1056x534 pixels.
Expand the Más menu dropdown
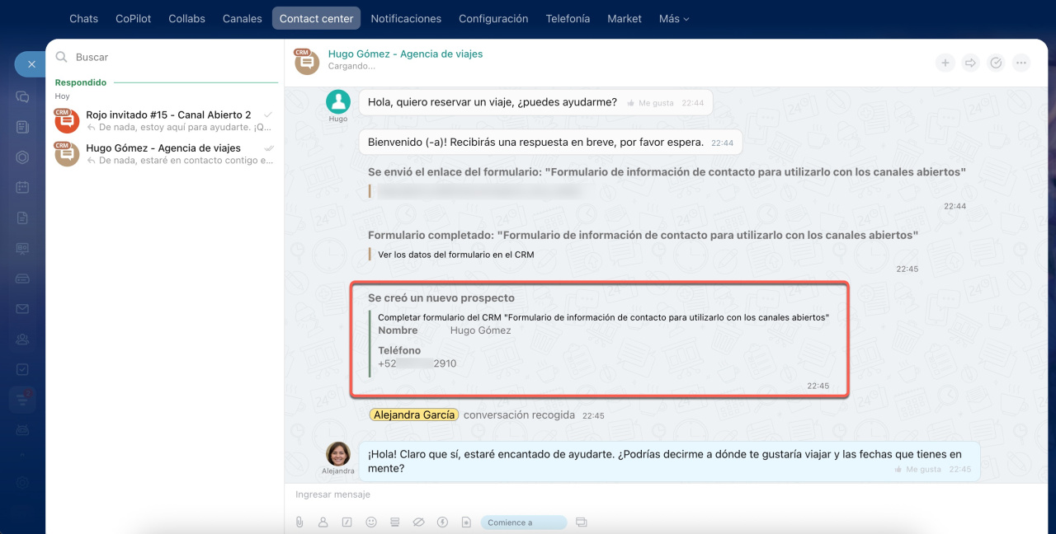(x=673, y=18)
